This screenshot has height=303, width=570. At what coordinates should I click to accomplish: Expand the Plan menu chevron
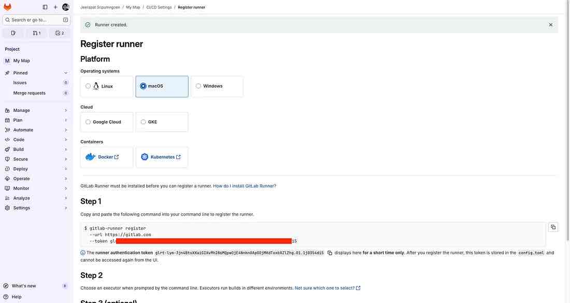(x=66, y=120)
